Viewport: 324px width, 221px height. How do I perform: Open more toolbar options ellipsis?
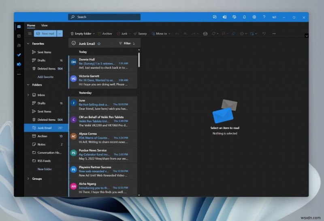point(274,34)
